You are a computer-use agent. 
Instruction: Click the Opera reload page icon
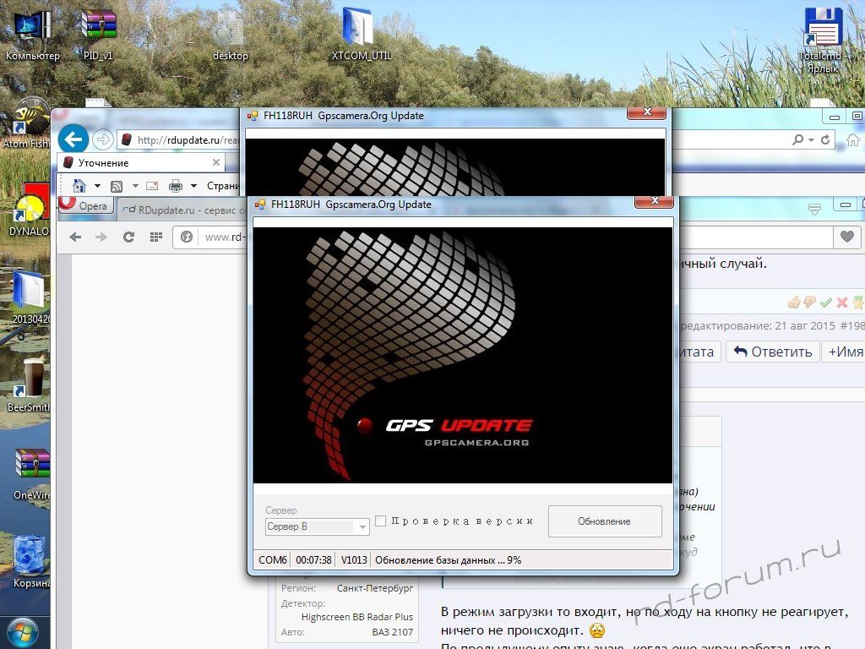click(x=128, y=237)
